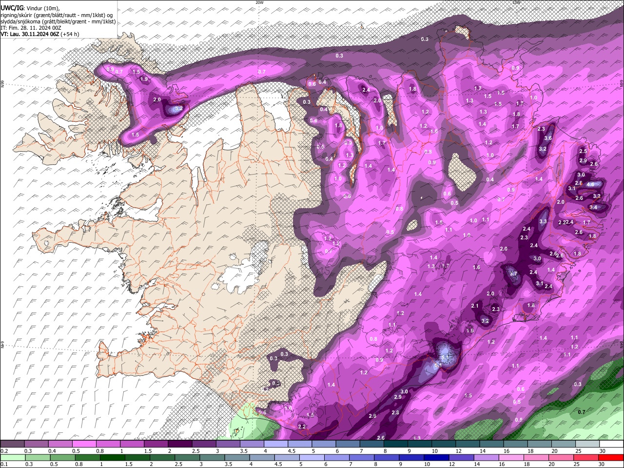
Task: Pick the darkest purple swatch labeled 2 in the upper legend row
Action: [x=180, y=444]
